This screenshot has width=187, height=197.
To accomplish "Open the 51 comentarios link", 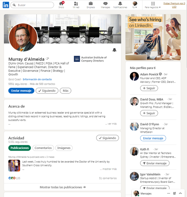I will point(108,178).
